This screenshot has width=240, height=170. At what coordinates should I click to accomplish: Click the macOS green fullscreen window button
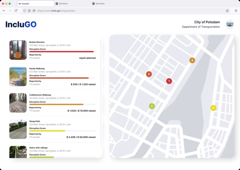10,4
